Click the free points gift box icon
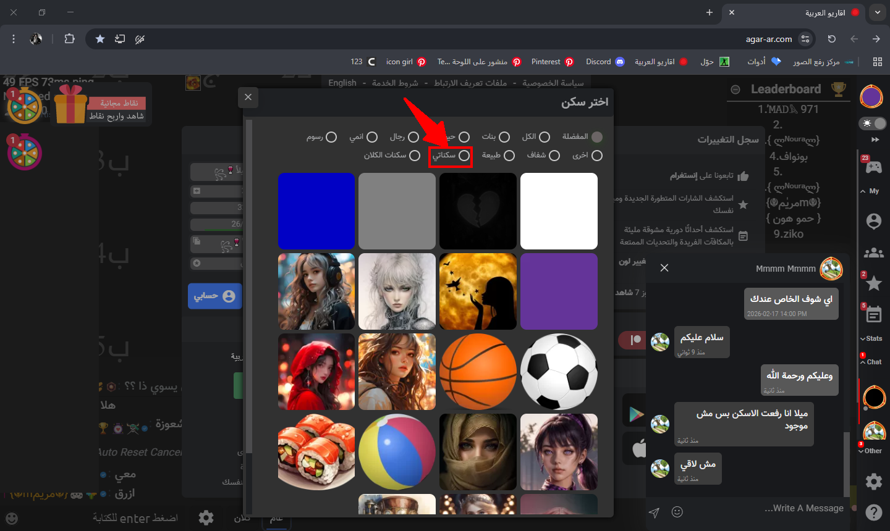The height and width of the screenshot is (531, 890). pos(70,104)
